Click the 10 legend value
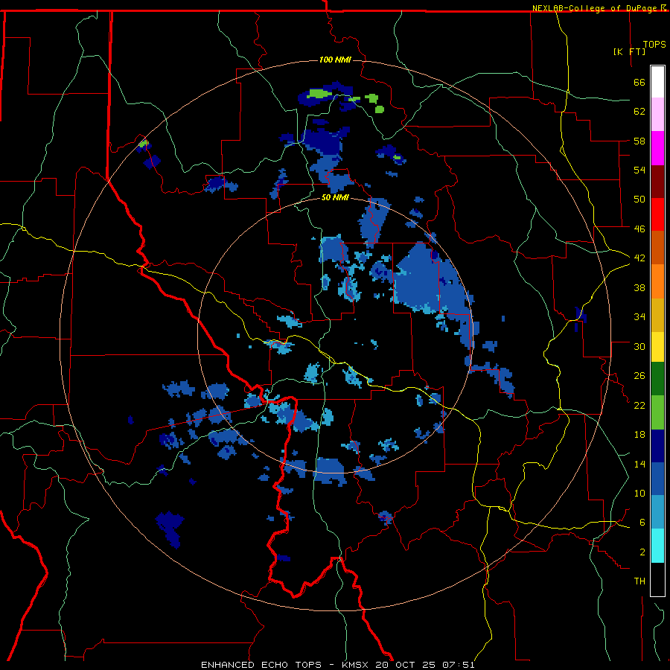The width and height of the screenshot is (670, 670). [639, 494]
